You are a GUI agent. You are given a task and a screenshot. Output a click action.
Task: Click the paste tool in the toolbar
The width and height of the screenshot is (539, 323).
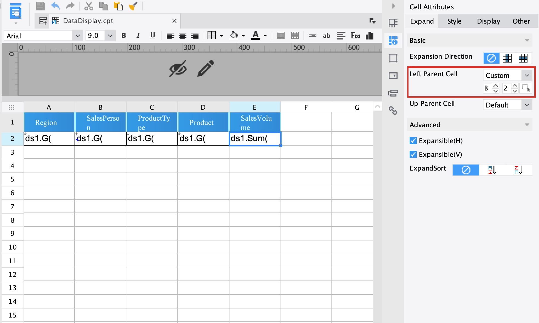[119, 6]
